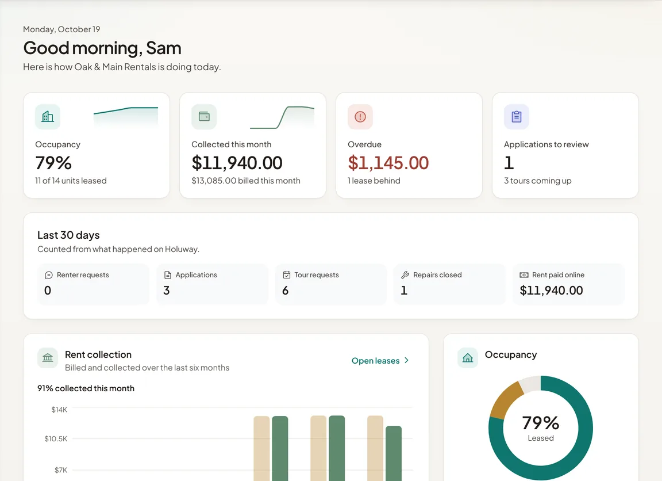Click the Monday, October 19 date

coord(61,29)
